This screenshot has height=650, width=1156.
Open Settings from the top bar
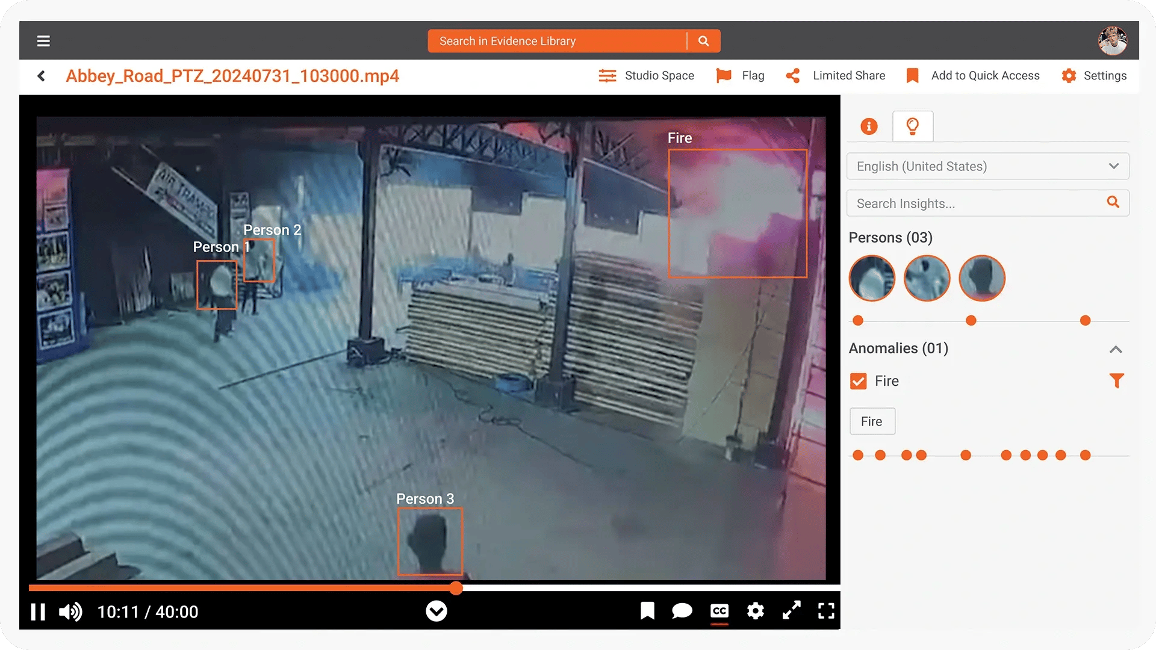tap(1094, 76)
